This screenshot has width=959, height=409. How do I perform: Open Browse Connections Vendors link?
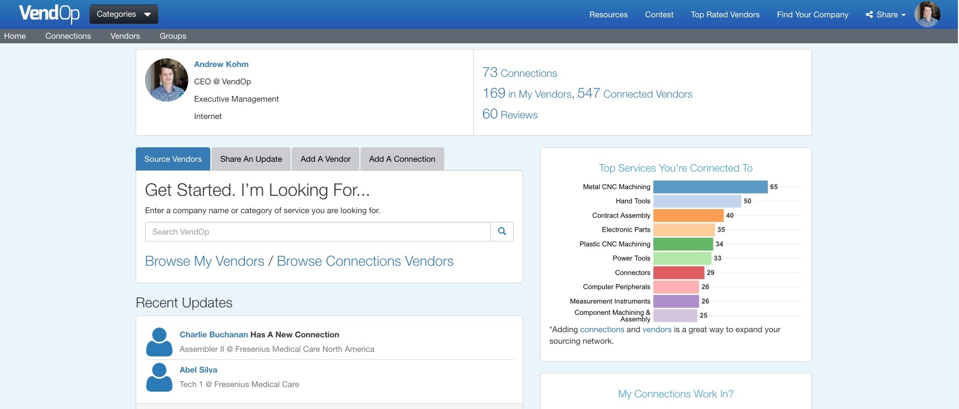click(365, 261)
